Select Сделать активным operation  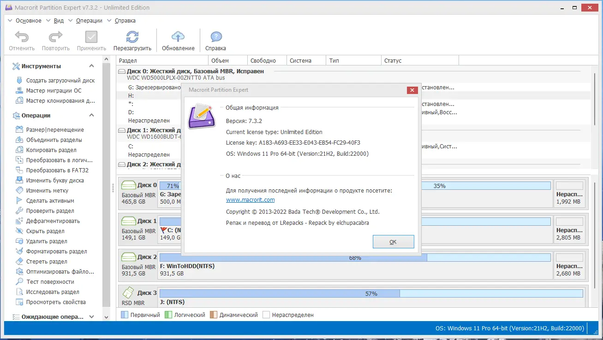[x=45, y=200]
